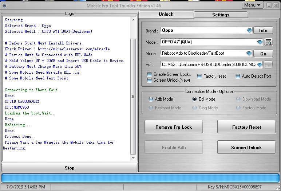
Task: Select the Download Mode radio button
Action: click(x=238, y=99)
